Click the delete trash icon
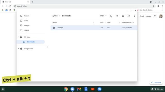This screenshot has height=92, width=165. [x=111, y=16]
